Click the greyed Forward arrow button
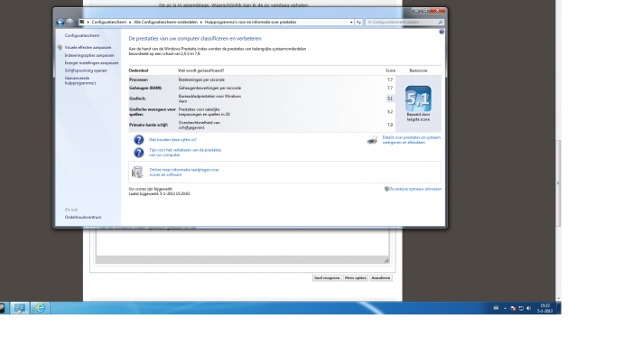Viewport: 632px width, 356px height. 70,23
